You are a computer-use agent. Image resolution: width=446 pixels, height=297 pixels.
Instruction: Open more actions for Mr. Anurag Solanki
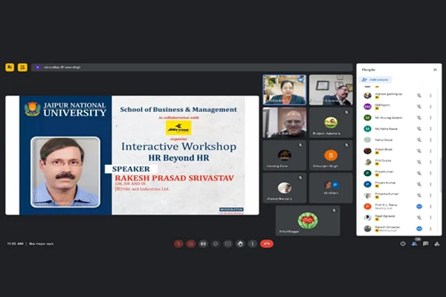click(430, 117)
